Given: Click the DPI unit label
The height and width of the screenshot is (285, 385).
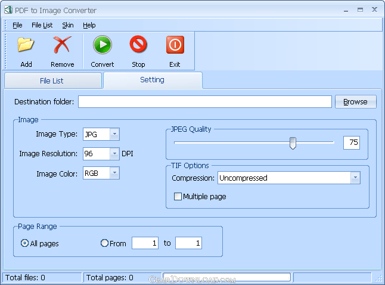Looking at the screenshot, I should 128,154.
